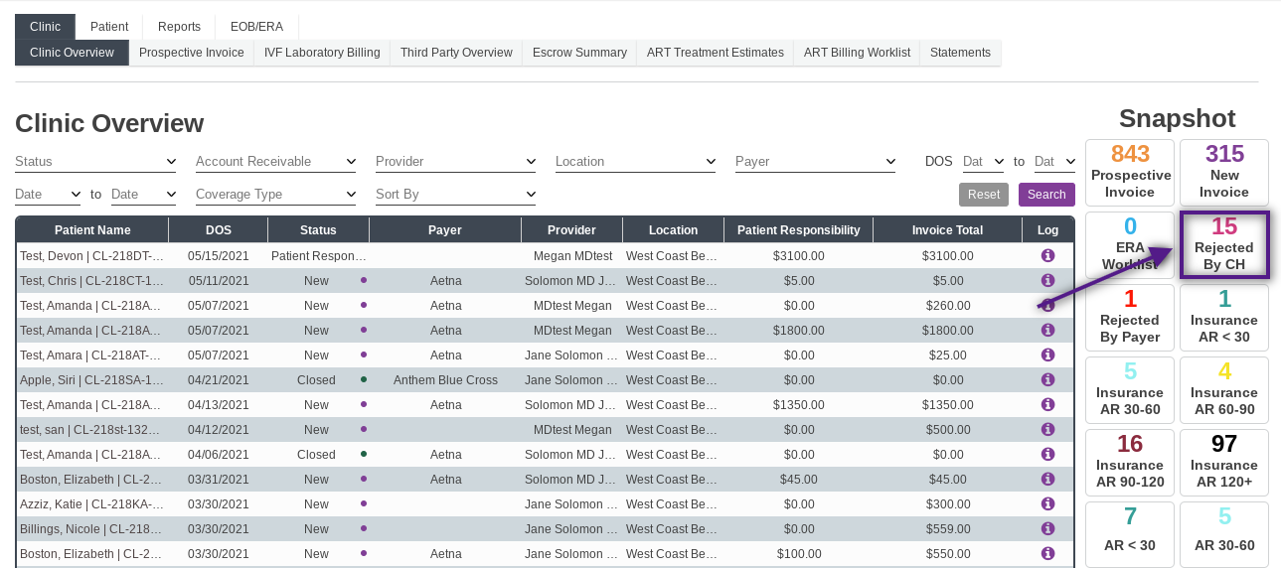Open the Rejected By CH snapshot tile
This screenshot has width=1281, height=568.
pos(1224,244)
